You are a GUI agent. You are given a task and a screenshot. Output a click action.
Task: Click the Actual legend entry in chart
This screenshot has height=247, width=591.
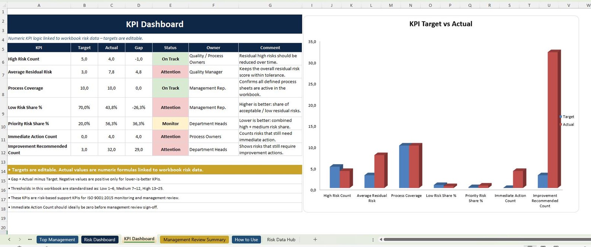(x=567, y=124)
